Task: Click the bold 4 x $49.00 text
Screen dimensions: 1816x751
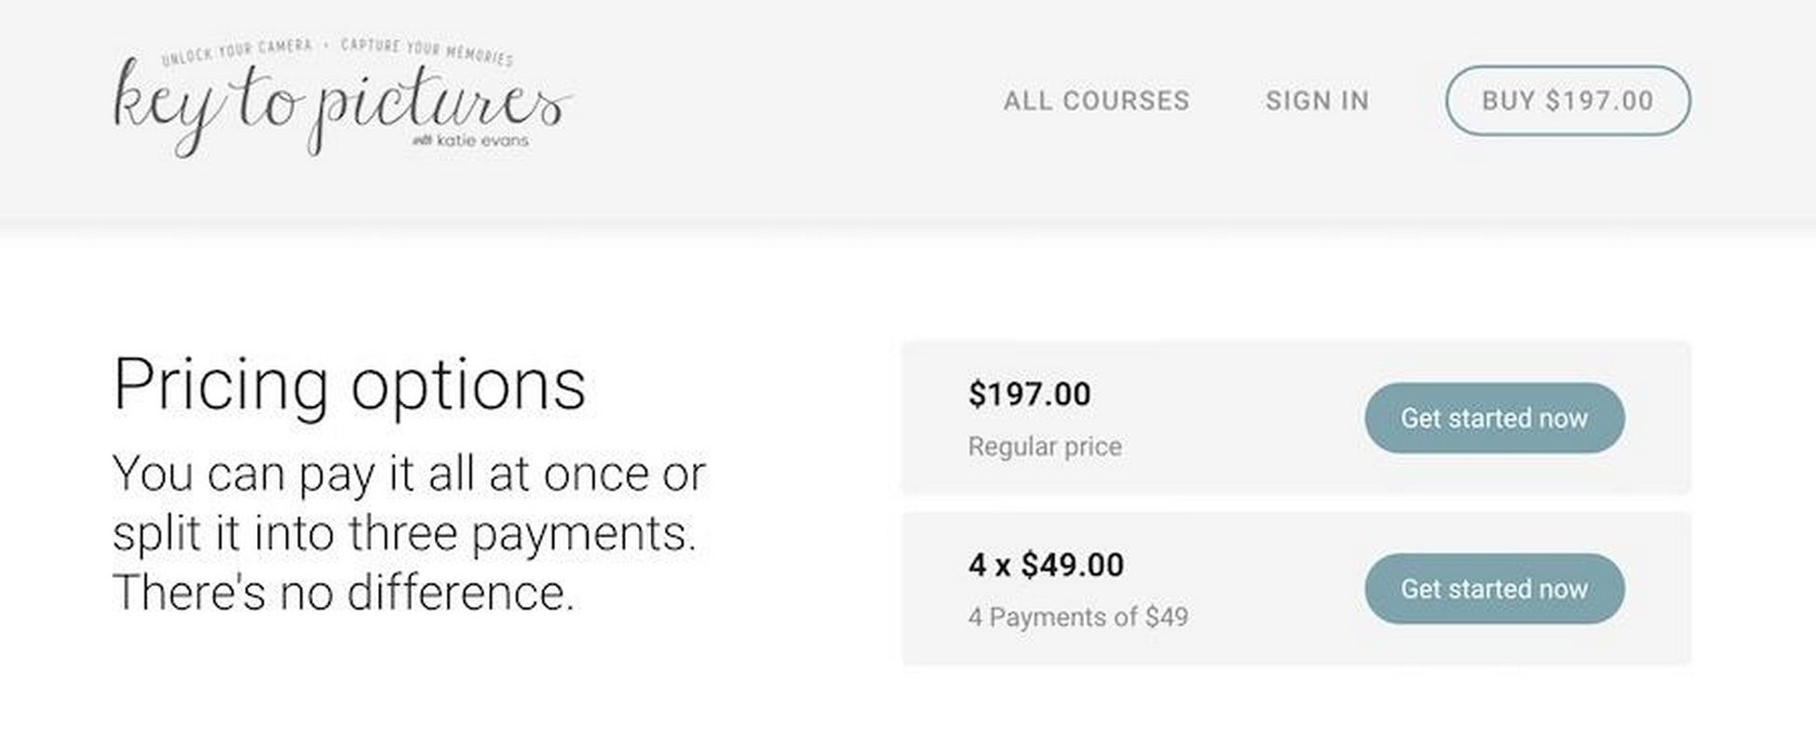Action: point(1046,564)
